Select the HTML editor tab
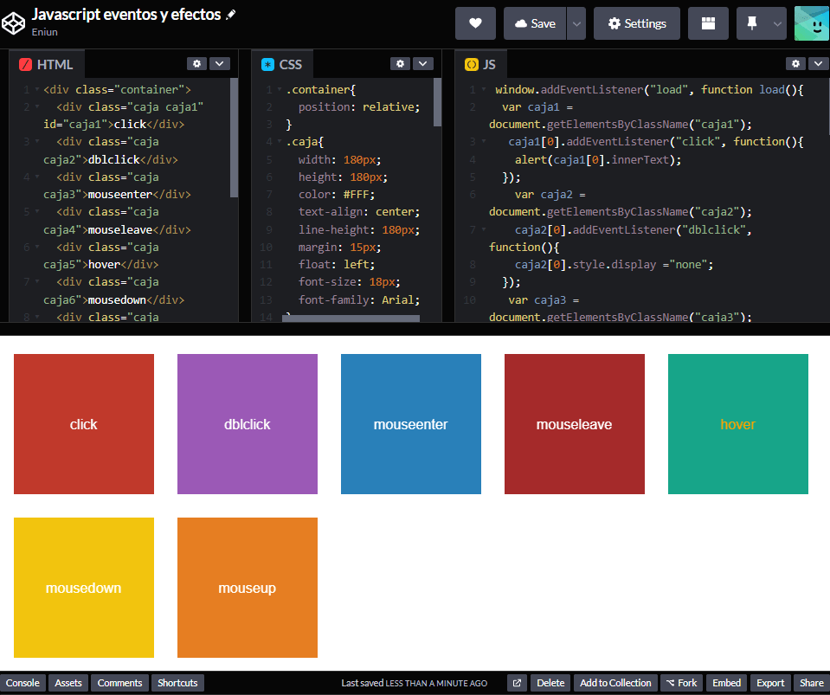 point(47,65)
